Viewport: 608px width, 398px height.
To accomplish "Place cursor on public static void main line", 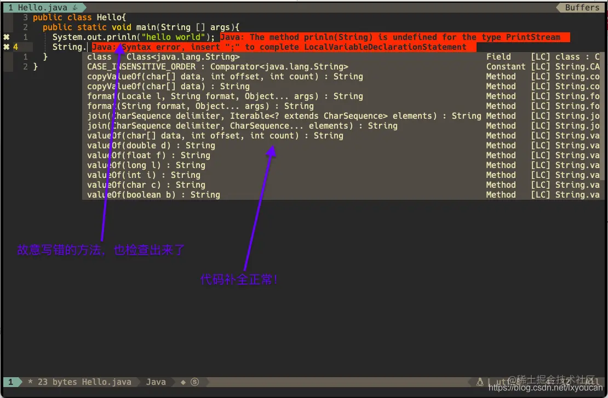I will coord(141,27).
